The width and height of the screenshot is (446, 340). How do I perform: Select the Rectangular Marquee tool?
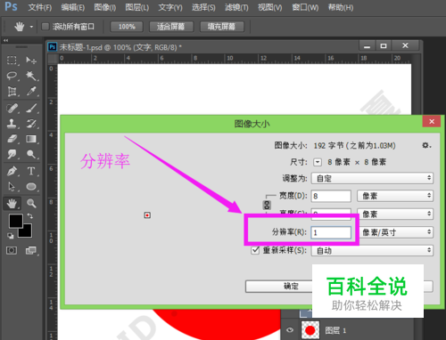(12, 61)
